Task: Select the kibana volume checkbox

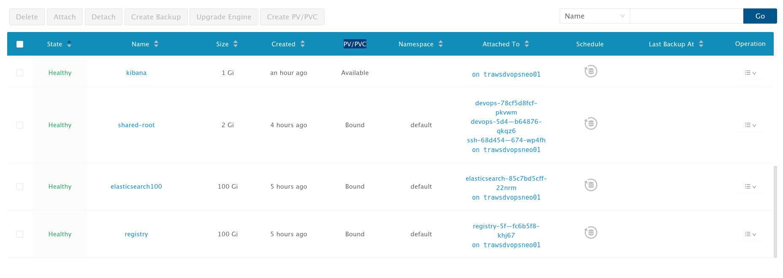Action: pyautogui.click(x=20, y=73)
